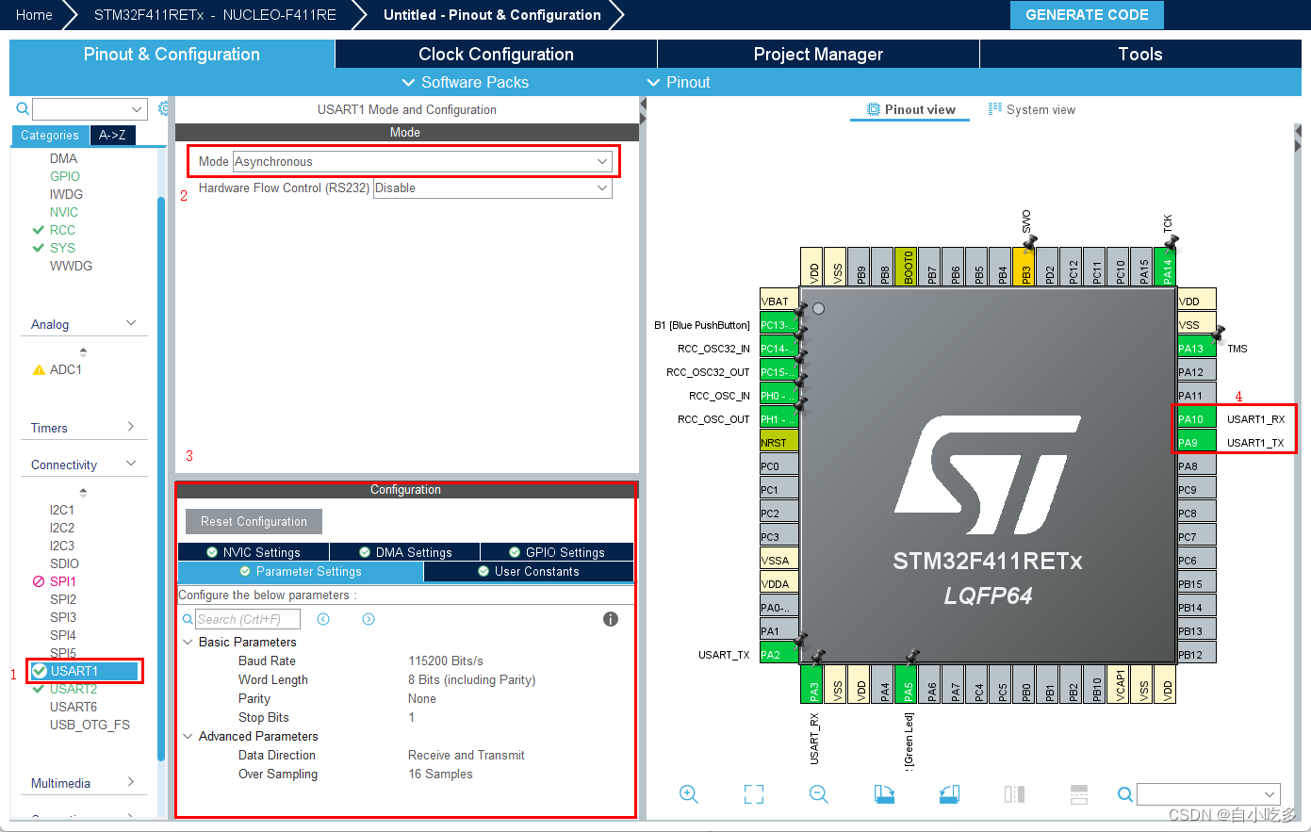Open DMA Settings tab
The height and width of the screenshot is (832, 1311).
(x=405, y=552)
